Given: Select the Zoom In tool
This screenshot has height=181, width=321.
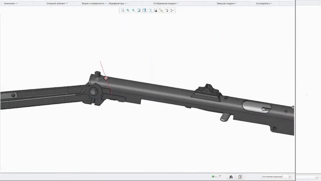Looking at the screenshot, I should coord(128,10).
